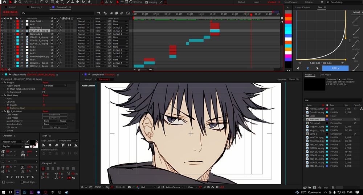363x195 pixels.
Task: Toggle visibility of layer 28 Megumi
Action: point(3,63)
